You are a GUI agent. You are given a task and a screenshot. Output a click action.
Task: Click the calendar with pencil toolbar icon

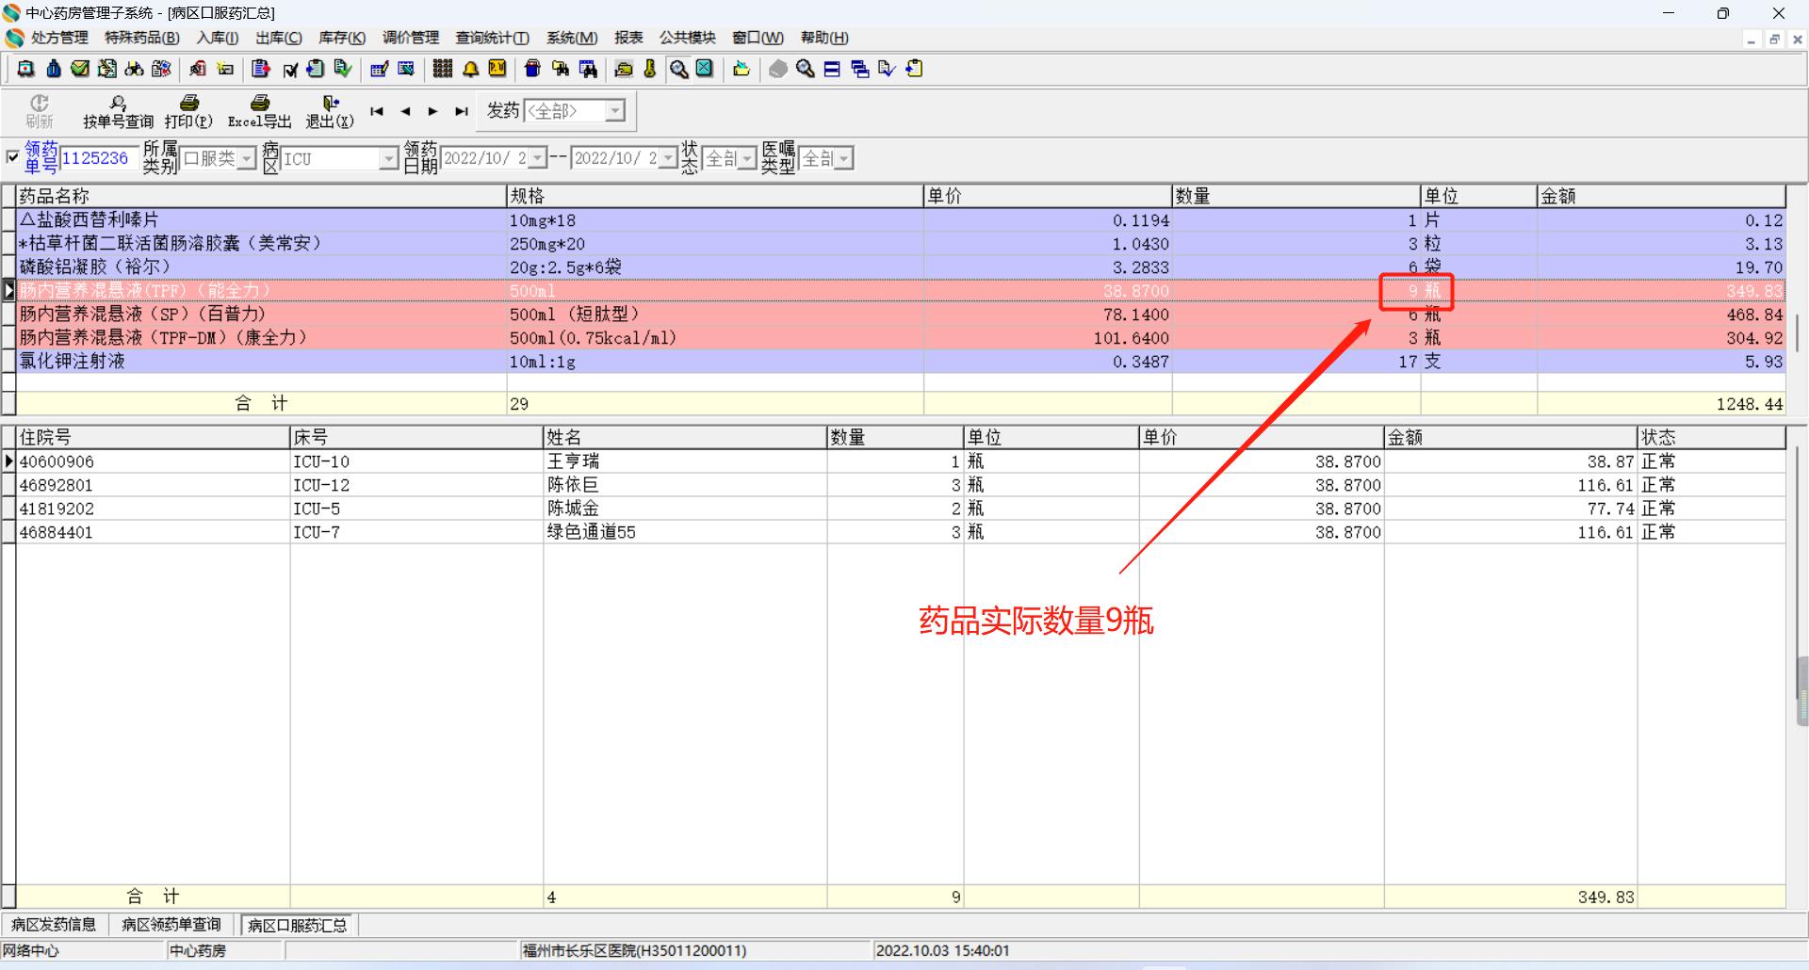coord(379,69)
